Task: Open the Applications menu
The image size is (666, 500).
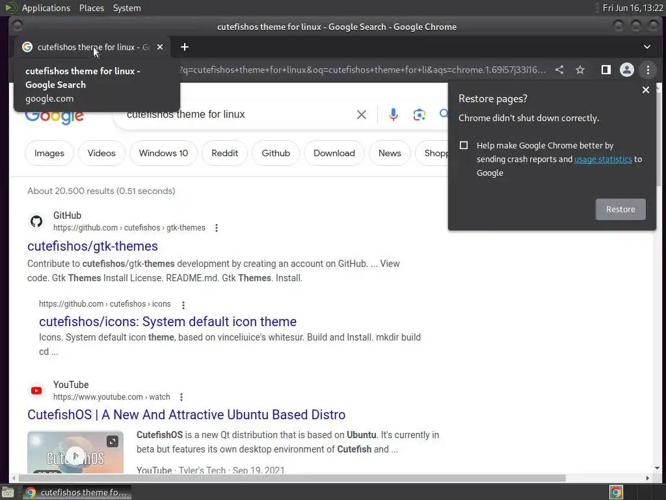Action: point(46,8)
